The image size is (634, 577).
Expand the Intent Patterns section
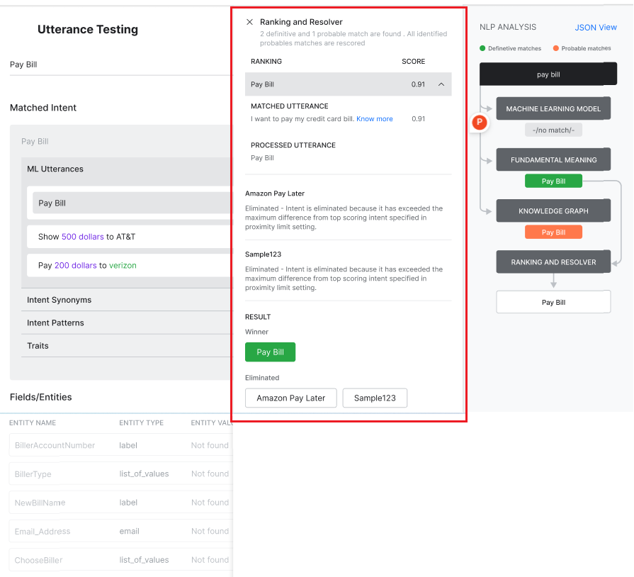(55, 323)
